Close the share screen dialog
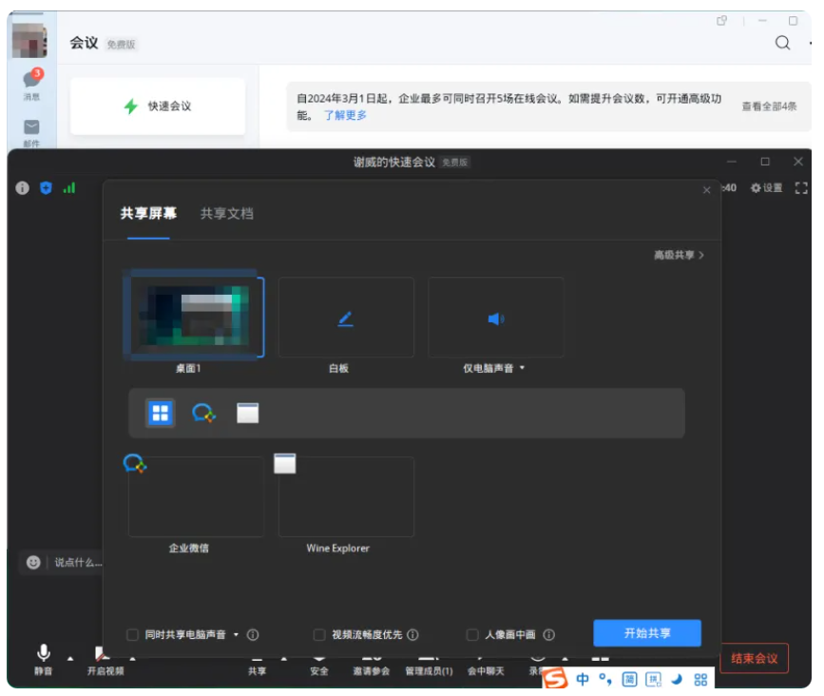This screenshot has height=696, width=824. pyautogui.click(x=707, y=190)
